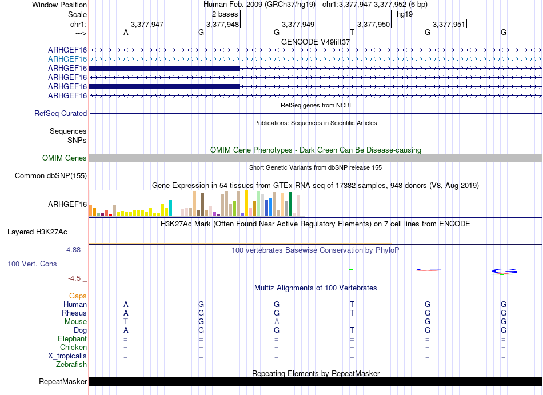Click the Gaps row label
This screenshot has width=543, height=395.
[x=78, y=296]
